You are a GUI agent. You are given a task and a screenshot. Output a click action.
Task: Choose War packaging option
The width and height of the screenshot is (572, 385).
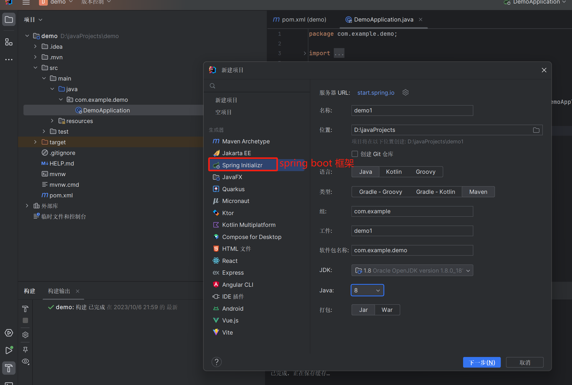coord(387,310)
